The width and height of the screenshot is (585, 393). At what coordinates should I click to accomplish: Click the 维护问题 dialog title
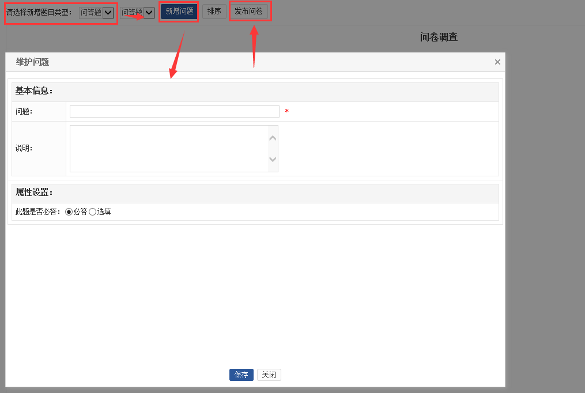click(32, 62)
